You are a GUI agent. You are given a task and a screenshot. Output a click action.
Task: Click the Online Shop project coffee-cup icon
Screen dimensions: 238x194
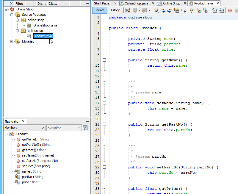[12, 9]
